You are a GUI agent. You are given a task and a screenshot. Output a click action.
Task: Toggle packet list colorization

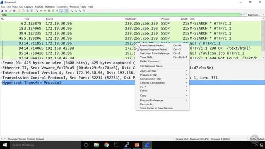click(x=67, y=11)
